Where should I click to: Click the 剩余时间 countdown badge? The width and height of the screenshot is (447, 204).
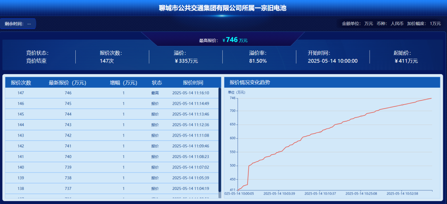coord(18,24)
